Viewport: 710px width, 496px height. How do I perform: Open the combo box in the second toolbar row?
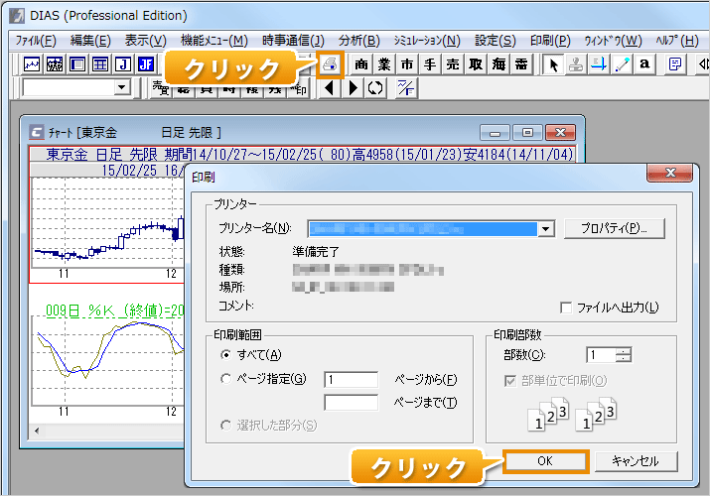122,88
